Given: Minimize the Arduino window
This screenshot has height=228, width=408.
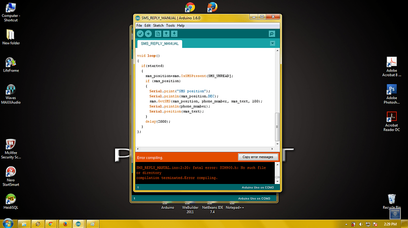Looking at the screenshot, I should [x=254, y=17].
